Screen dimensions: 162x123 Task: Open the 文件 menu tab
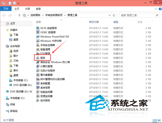(6, 9)
